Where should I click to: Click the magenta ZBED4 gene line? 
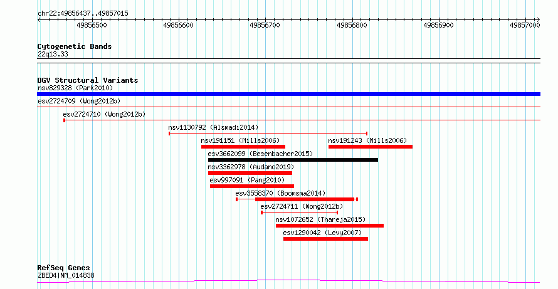(288, 281)
